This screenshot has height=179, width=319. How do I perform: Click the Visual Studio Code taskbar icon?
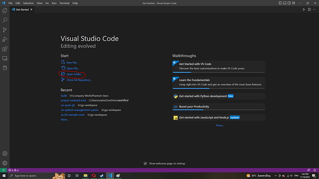click(110, 175)
